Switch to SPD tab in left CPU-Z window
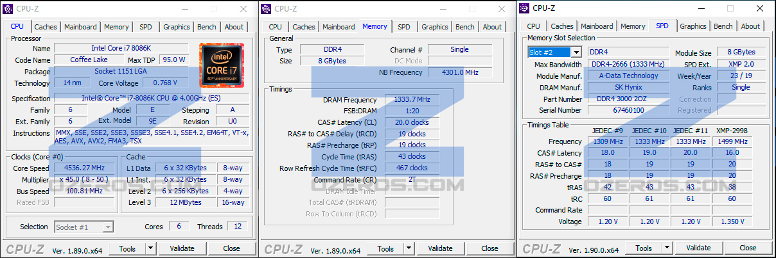The image size is (776, 258). tap(146, 27)
